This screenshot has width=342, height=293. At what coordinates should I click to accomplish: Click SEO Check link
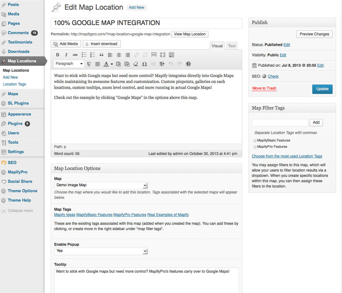click(273, 76)
